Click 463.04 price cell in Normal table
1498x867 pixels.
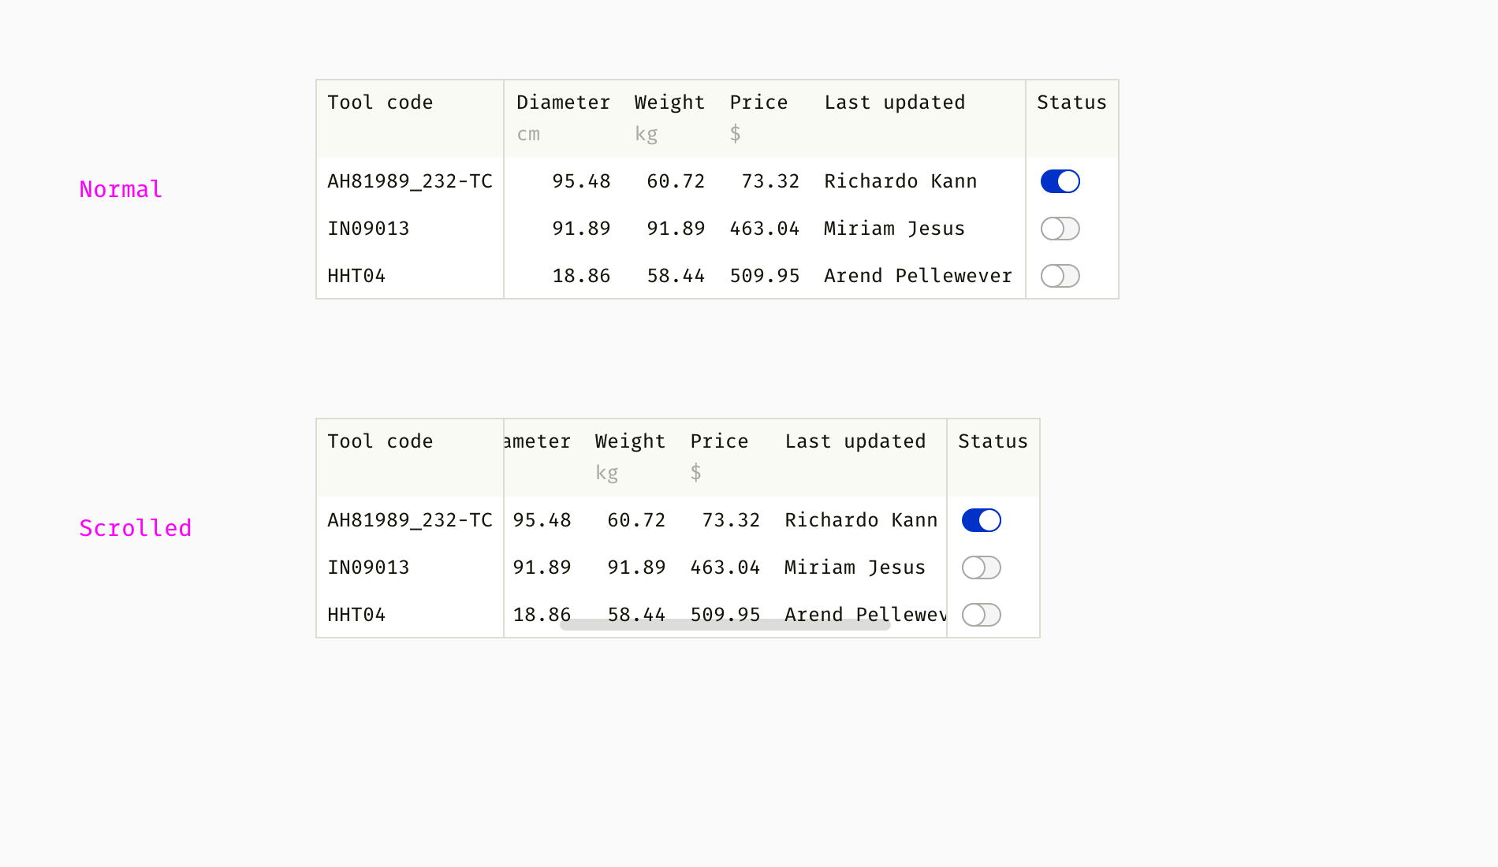point(764,229)
